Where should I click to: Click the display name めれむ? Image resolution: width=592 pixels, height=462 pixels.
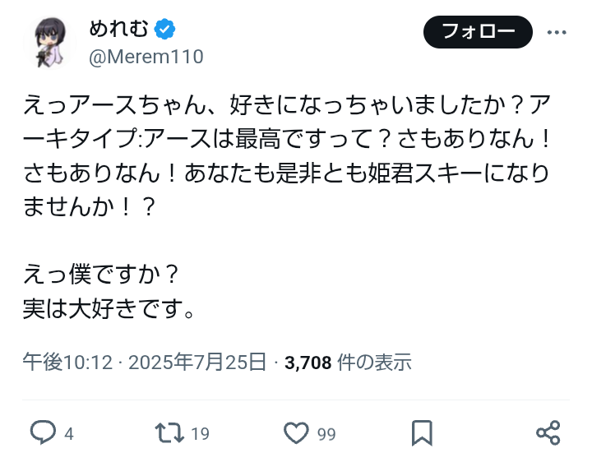119,30
